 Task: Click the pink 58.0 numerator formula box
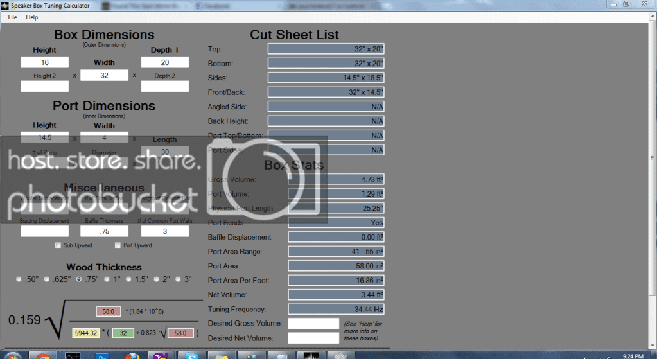pos(109,311)
